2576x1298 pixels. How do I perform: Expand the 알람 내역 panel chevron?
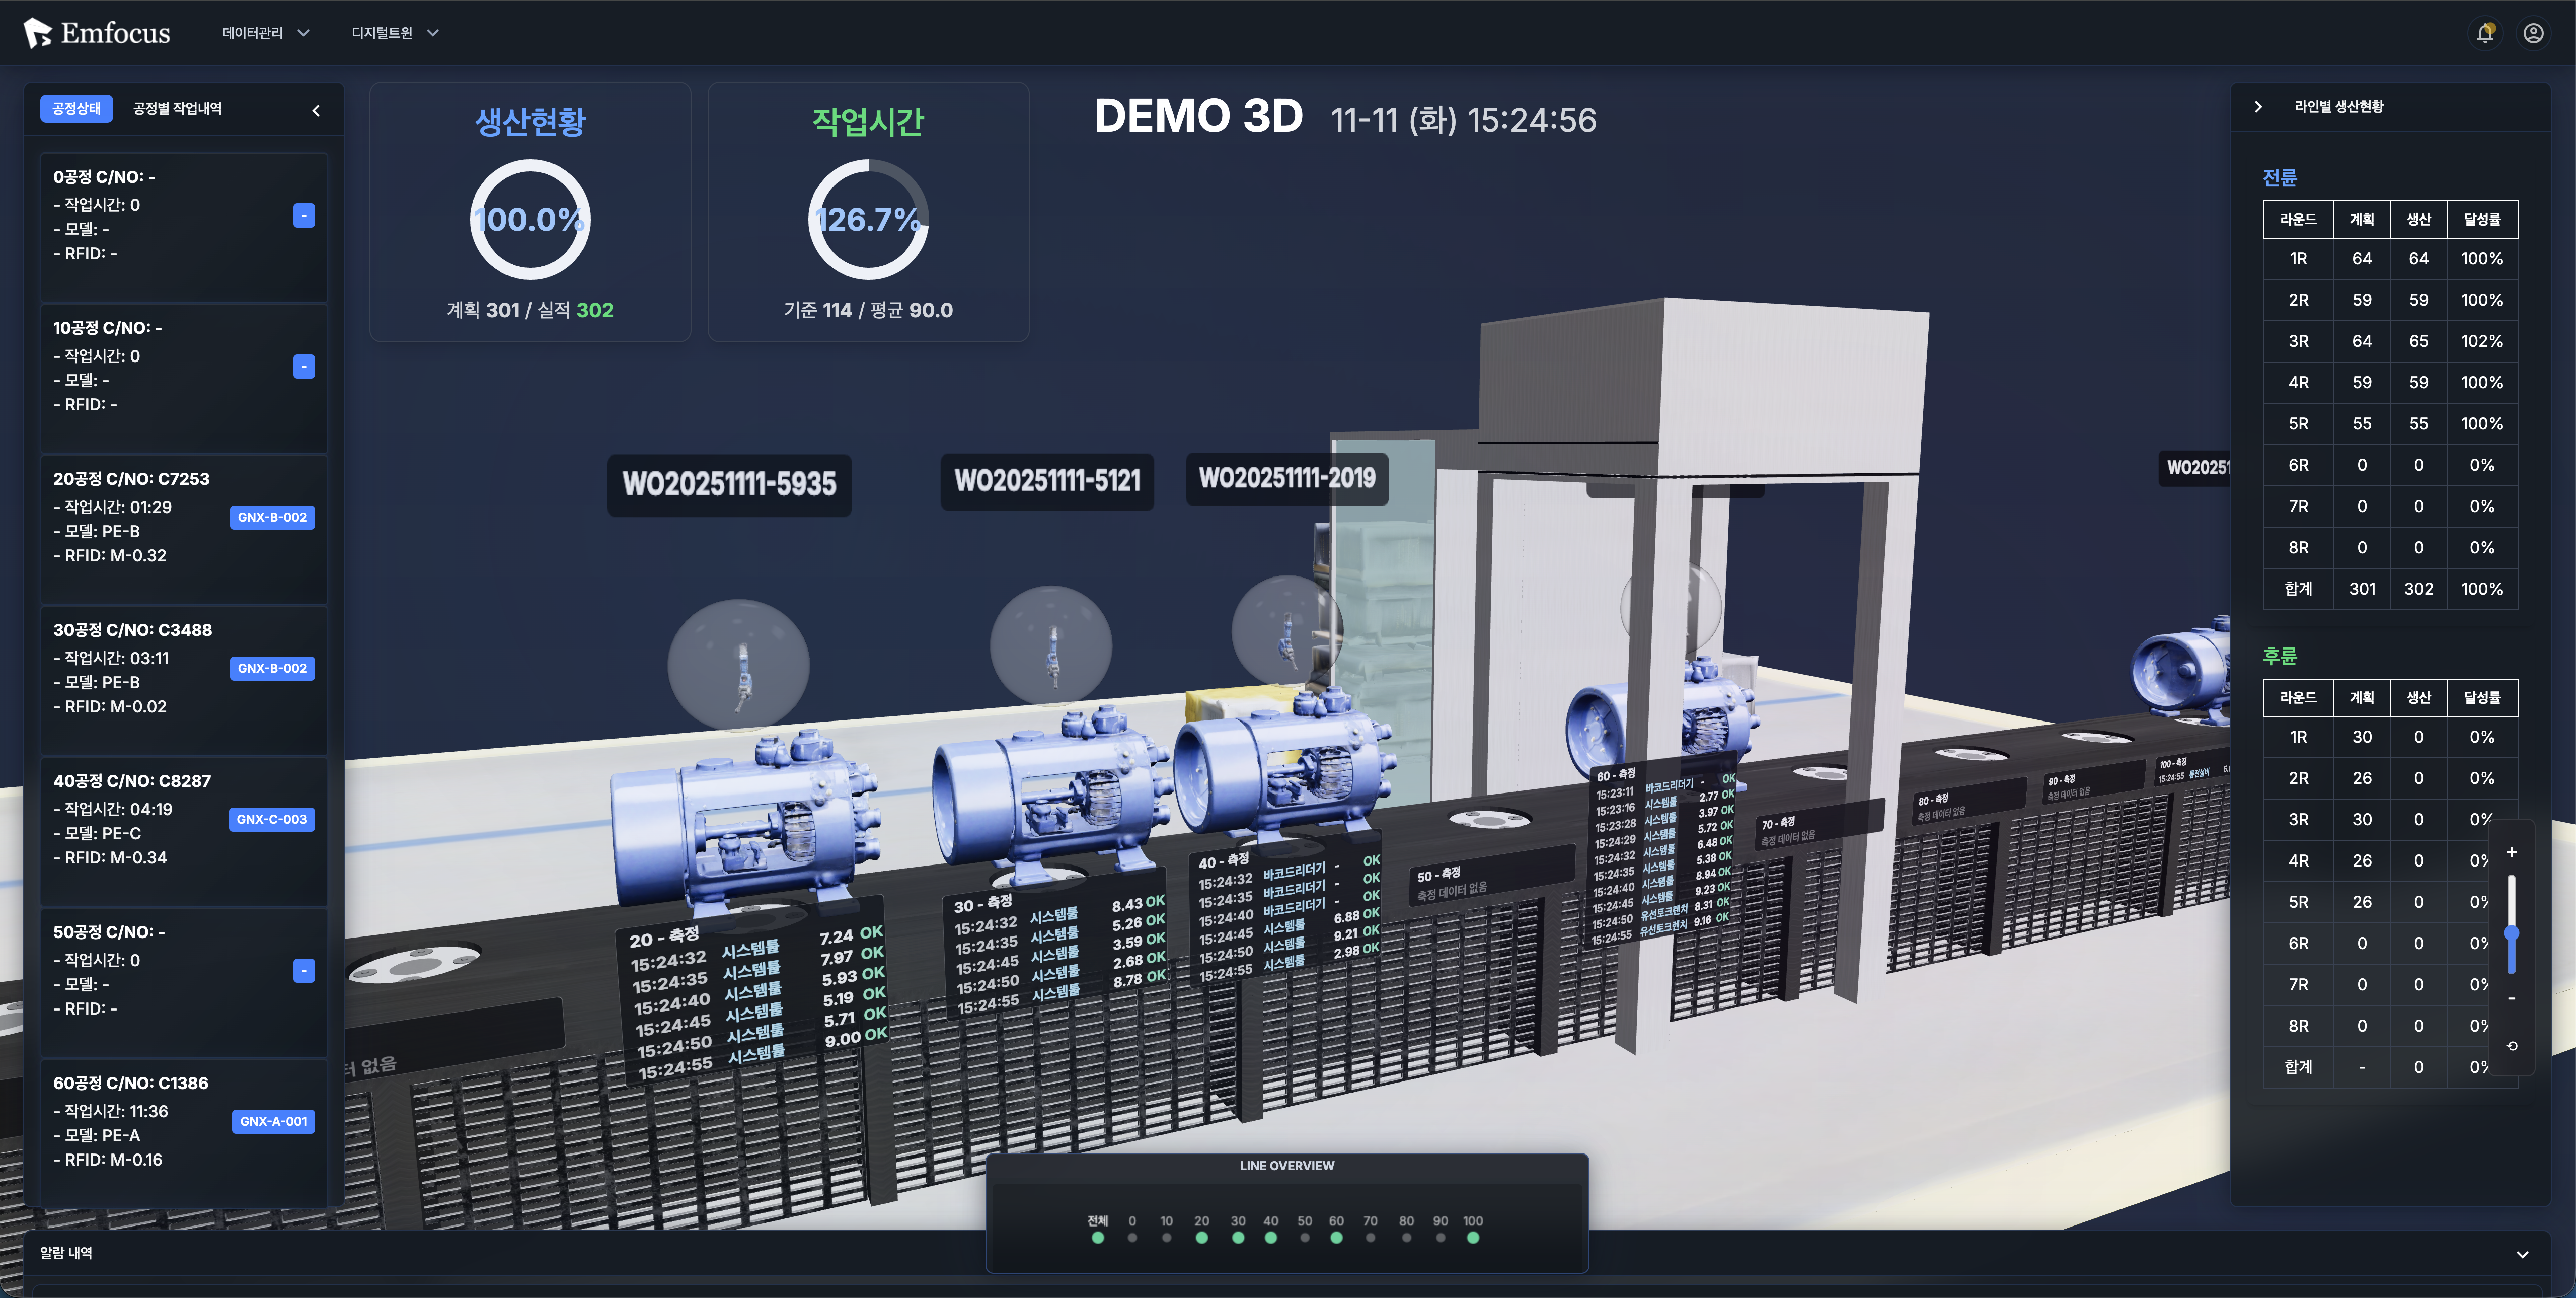coord(2522,1254)
